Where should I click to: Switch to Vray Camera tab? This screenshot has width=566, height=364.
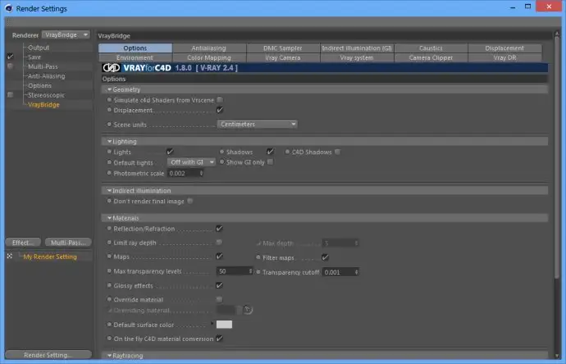(x=283, y=57)
